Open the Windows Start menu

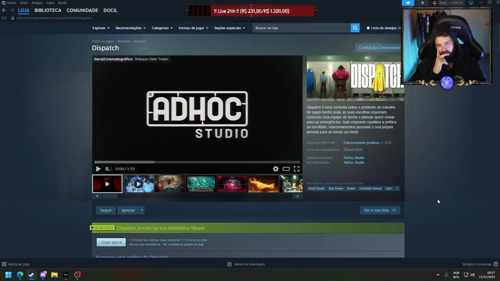8,275
